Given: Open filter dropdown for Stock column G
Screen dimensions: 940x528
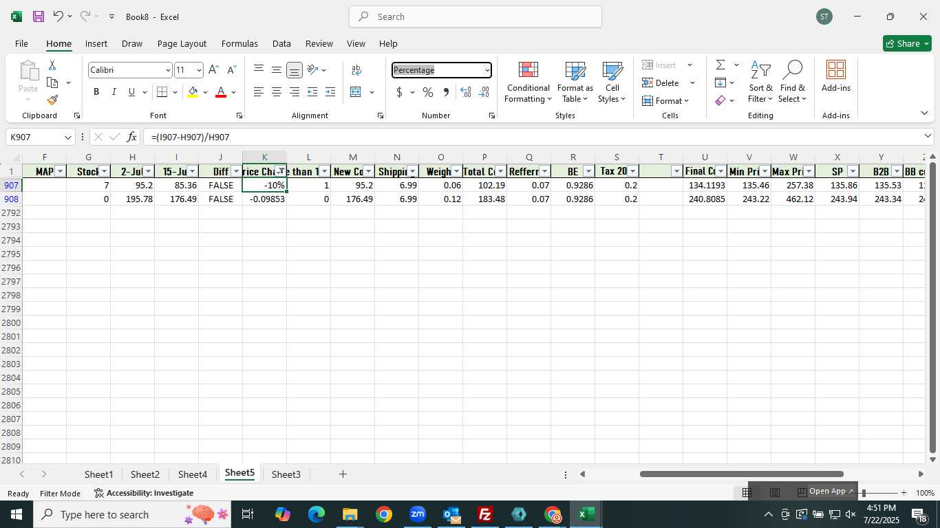Looking at the screenshot, I should [x=105, y=171].
